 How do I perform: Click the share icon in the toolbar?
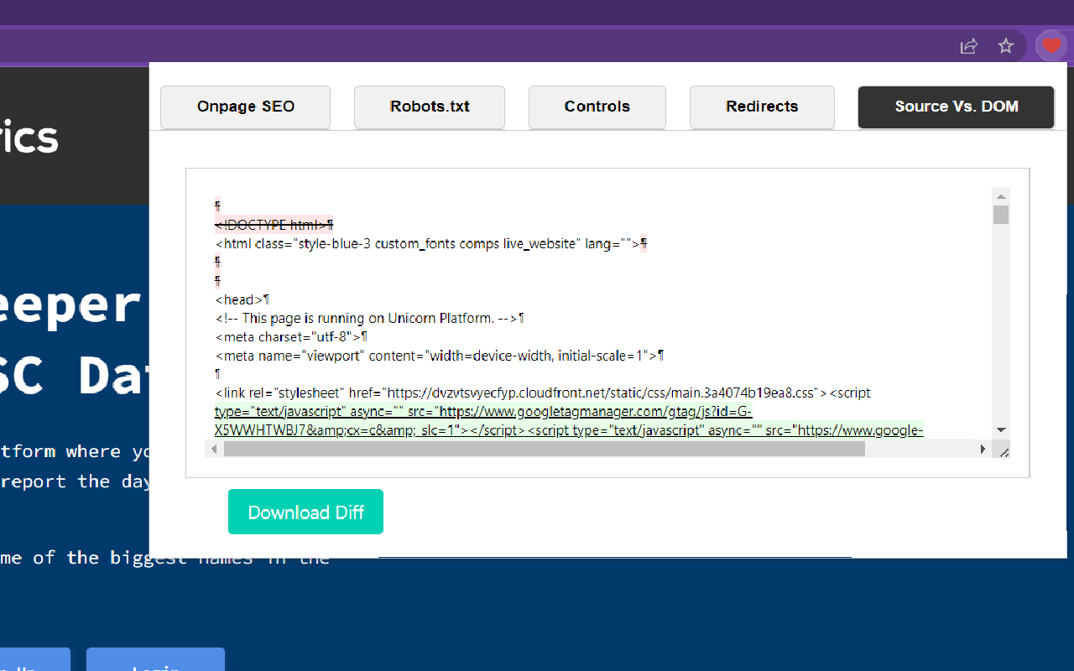coord(968,46)
